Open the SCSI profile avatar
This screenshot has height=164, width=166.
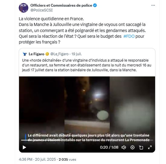24,8
